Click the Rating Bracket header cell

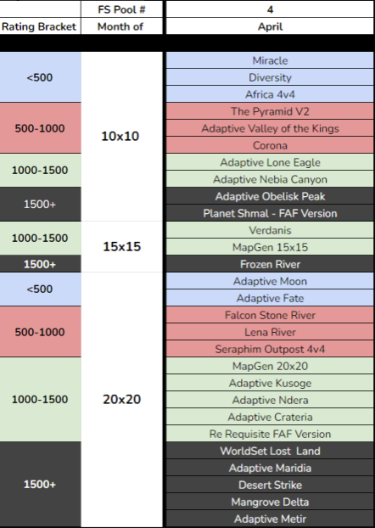[x=40, y=26]
